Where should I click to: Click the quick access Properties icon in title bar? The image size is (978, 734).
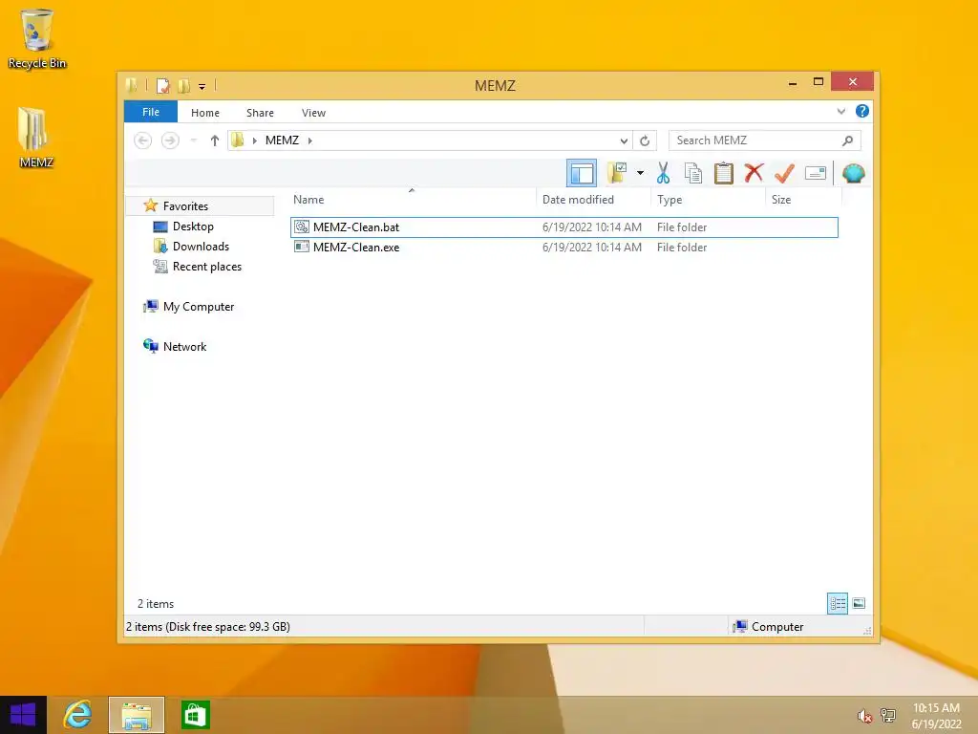tap(162, 85)
